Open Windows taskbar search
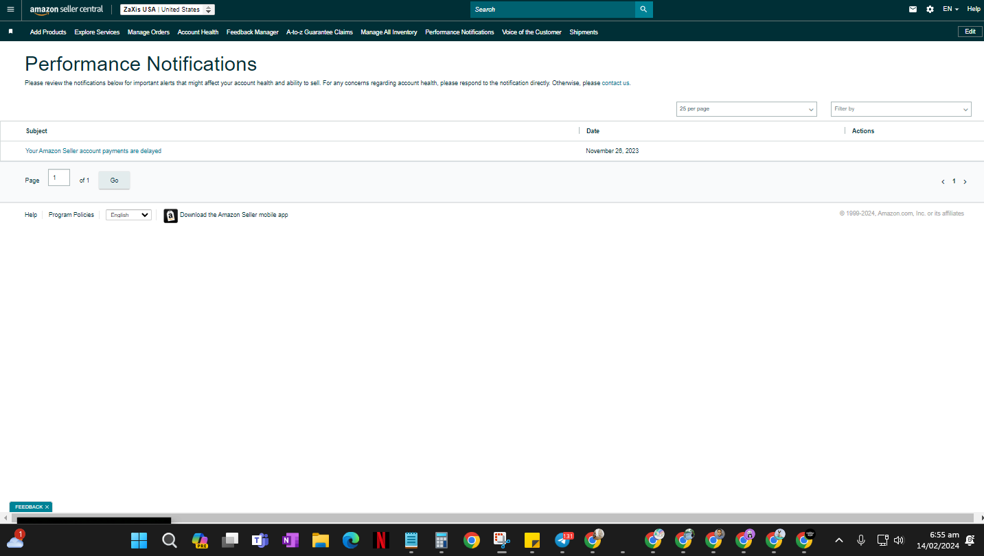 coord(170,541)
